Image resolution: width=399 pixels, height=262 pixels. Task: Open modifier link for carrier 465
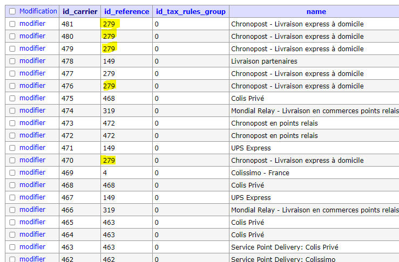pos(32,222)
